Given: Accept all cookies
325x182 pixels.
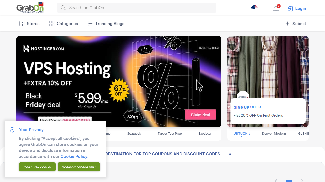Looking at the screenshot, I should [x=37, y=167].
